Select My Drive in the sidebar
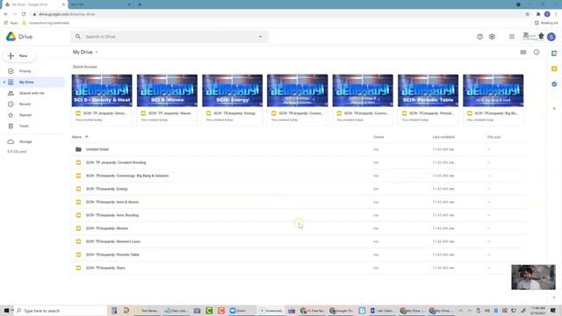The image size is (562, 316). pos(26,82)
